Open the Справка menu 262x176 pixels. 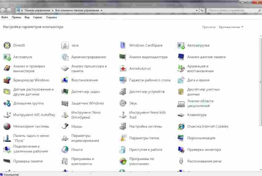pos(52,17)
